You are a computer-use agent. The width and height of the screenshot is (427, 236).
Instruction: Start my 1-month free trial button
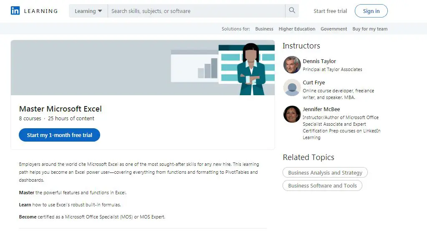[x=59, y=135]
